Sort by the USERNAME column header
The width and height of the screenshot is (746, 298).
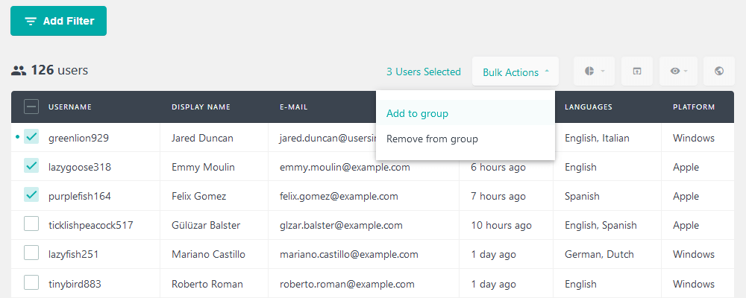(70, 107)
